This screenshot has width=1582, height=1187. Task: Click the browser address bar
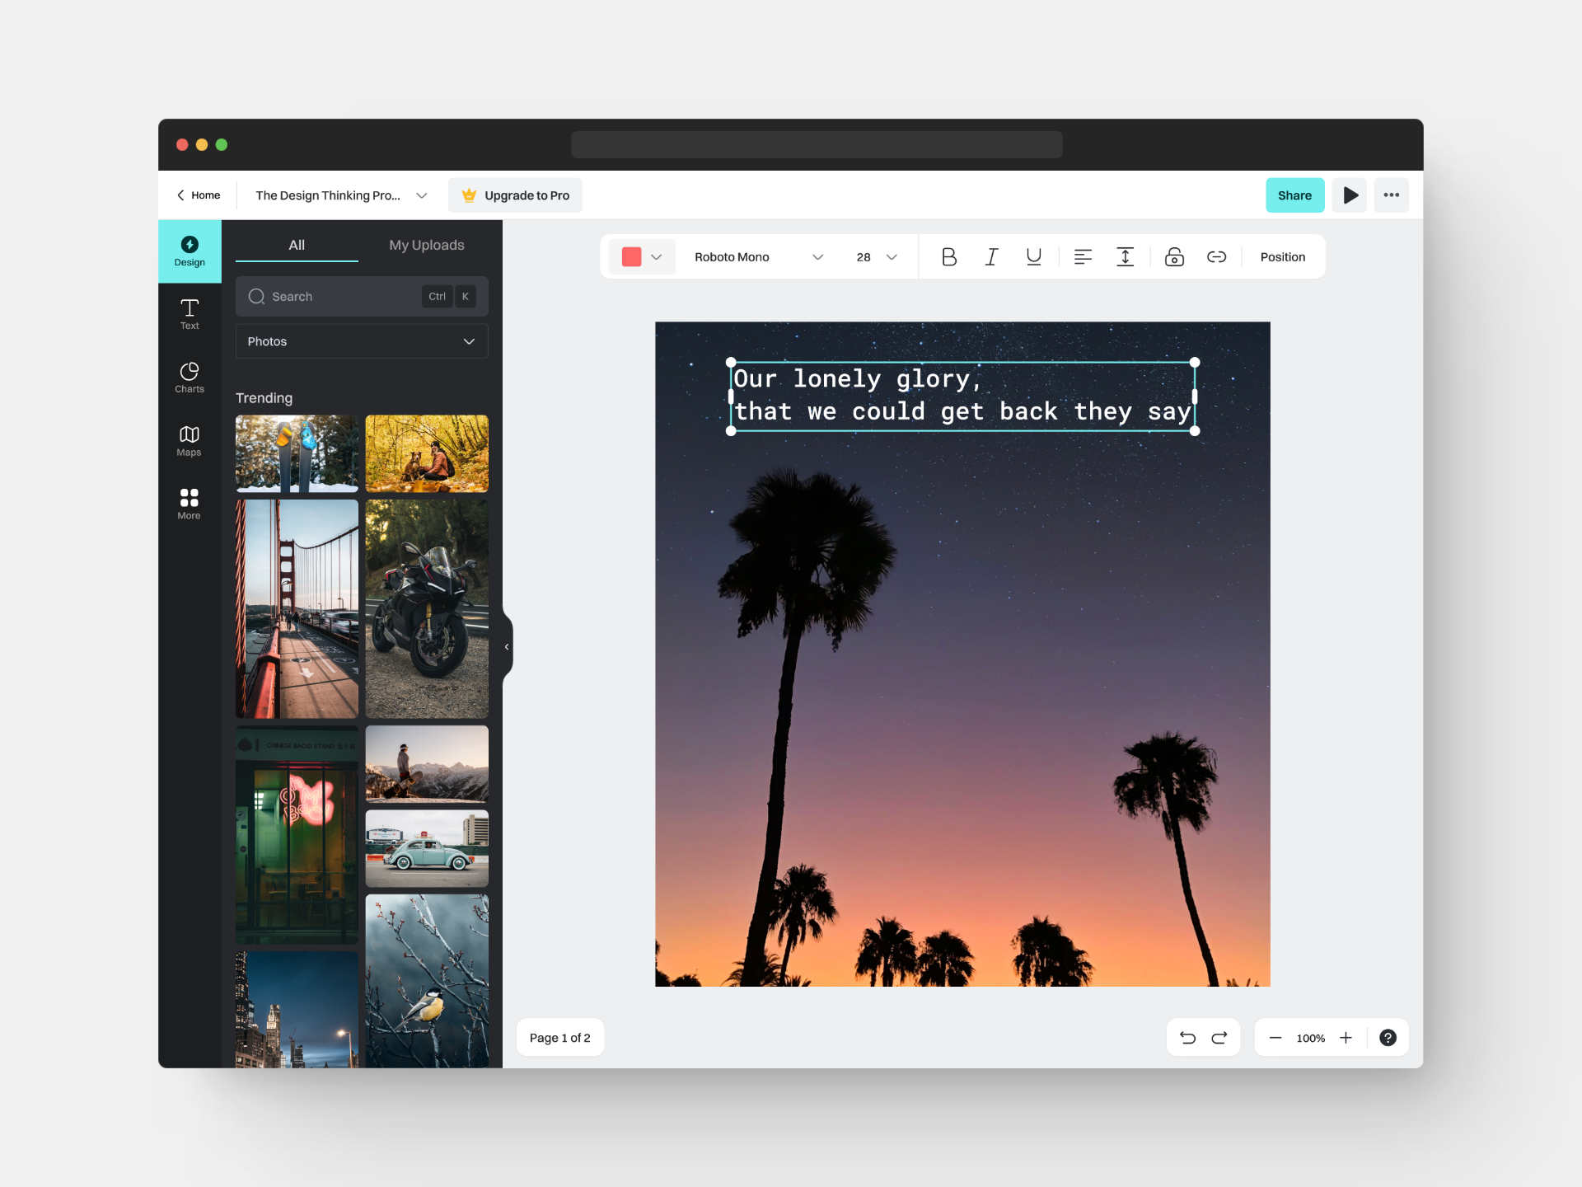pos(817,144)
